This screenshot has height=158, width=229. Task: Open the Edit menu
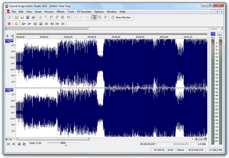tap(21, 12)
